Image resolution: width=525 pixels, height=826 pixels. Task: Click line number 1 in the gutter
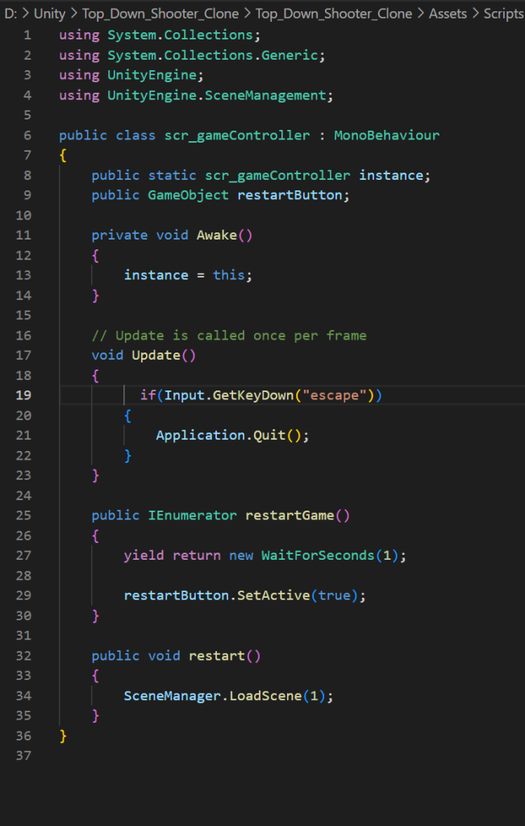27,35
